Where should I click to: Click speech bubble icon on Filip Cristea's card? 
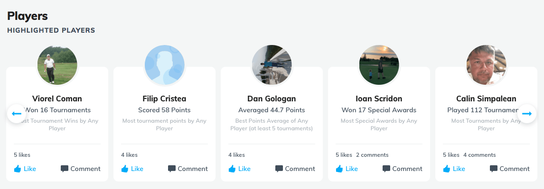pyautogui.click(x=171, y=169)
